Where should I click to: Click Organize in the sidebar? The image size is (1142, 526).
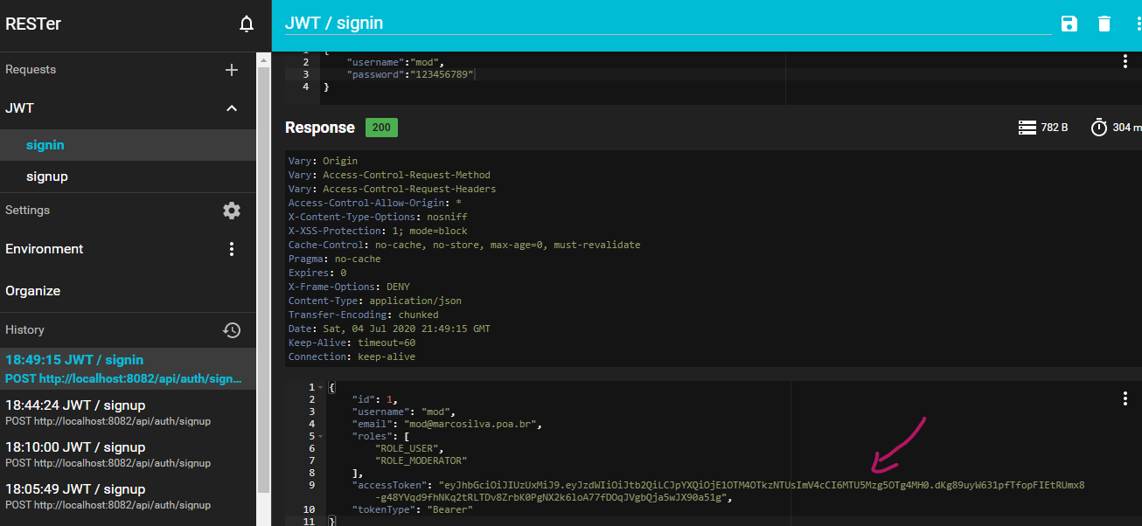pos(32,290)
